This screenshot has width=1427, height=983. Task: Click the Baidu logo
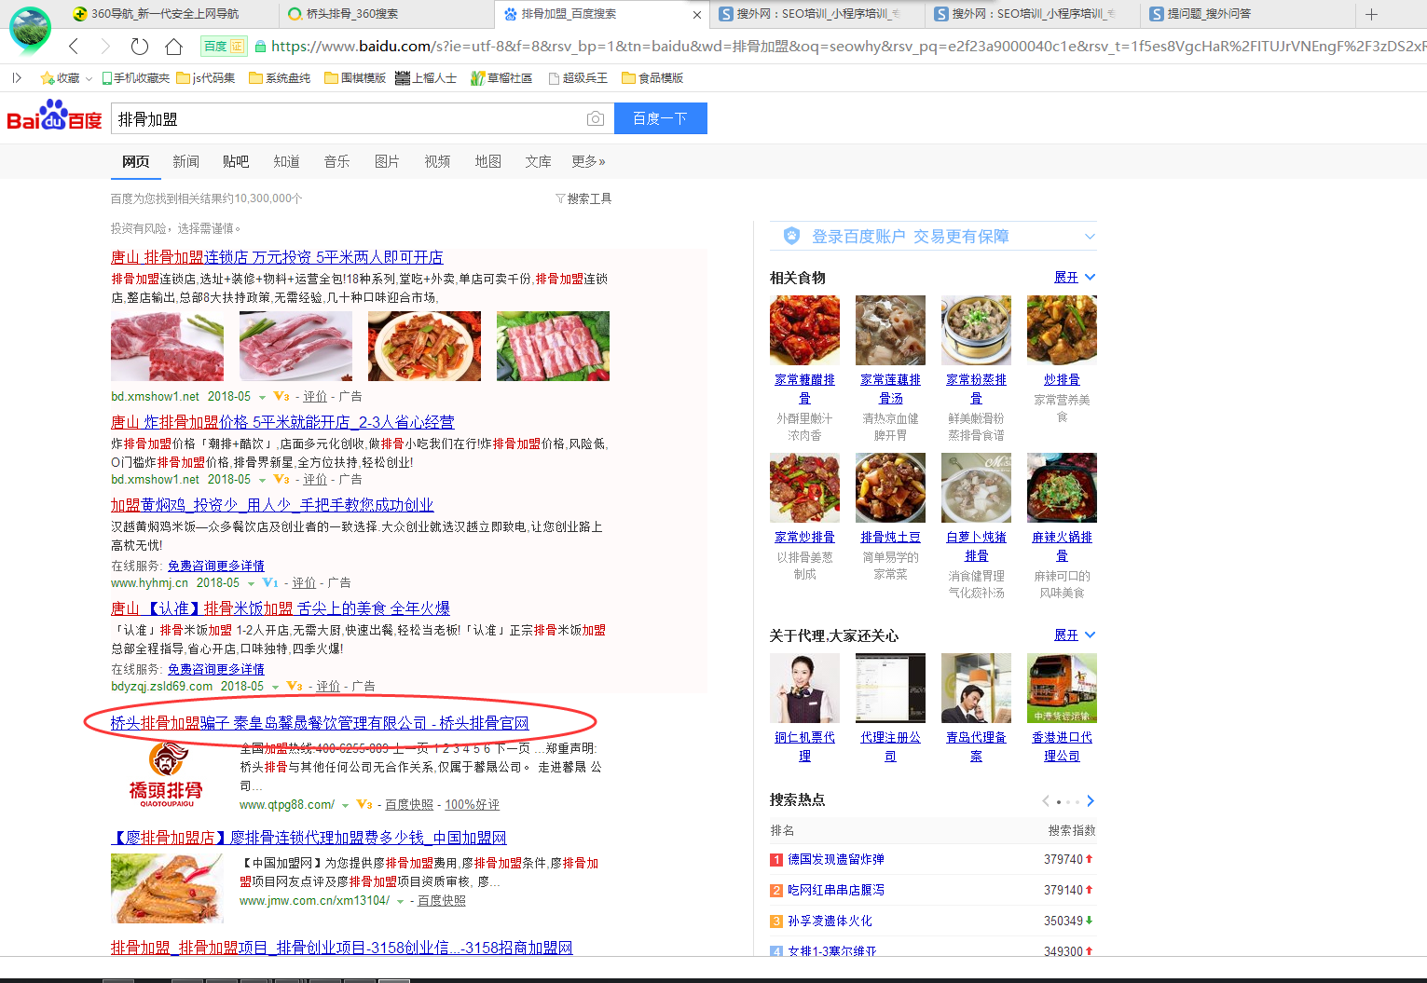[x=54, y=116]
